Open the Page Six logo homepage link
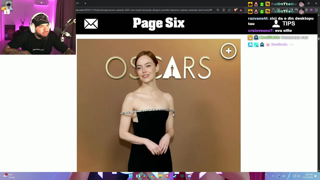Viewport: 320px width, 180px height. point(158,23)
